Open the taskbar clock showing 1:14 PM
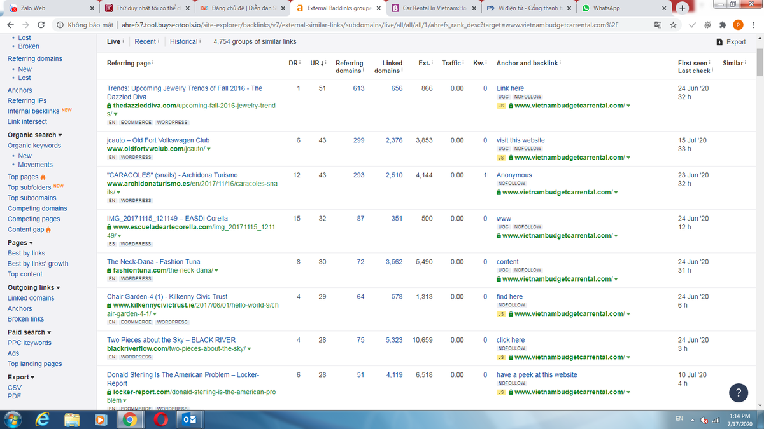This screenshot has width=764, height=429. [x=739, y=419]
